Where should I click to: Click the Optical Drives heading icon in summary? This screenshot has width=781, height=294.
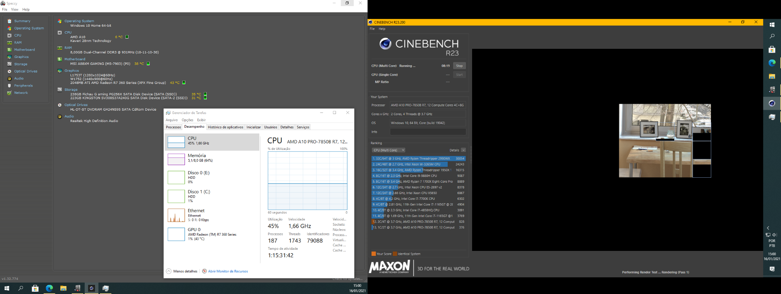59,105
